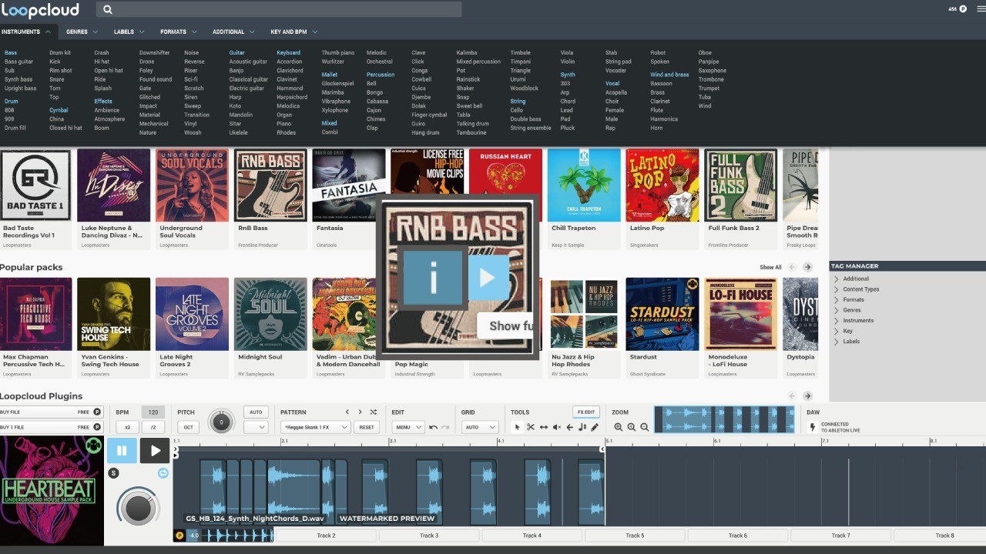Click the Loopmasters badge on Heartbeat artwork
The width and height of the screenshot is (986, 554).
point(94,445)
